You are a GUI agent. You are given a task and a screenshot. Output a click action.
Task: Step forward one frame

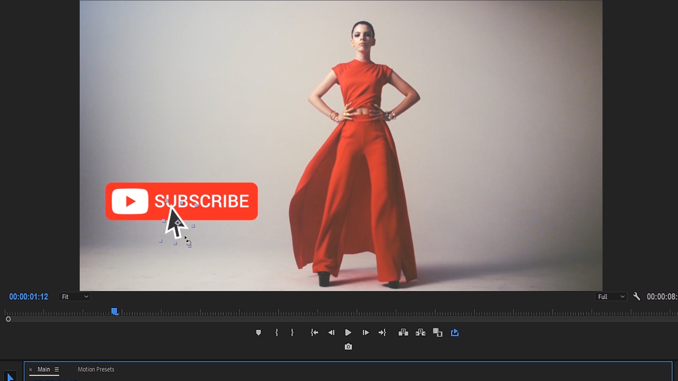point(365,333)
